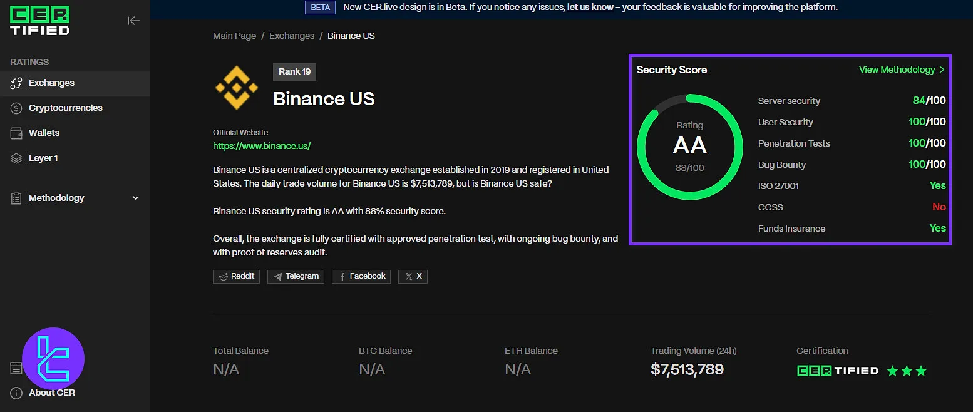Click the three-star certification rating
This screenshot has width=973, height=412.
tap(907, 371)
